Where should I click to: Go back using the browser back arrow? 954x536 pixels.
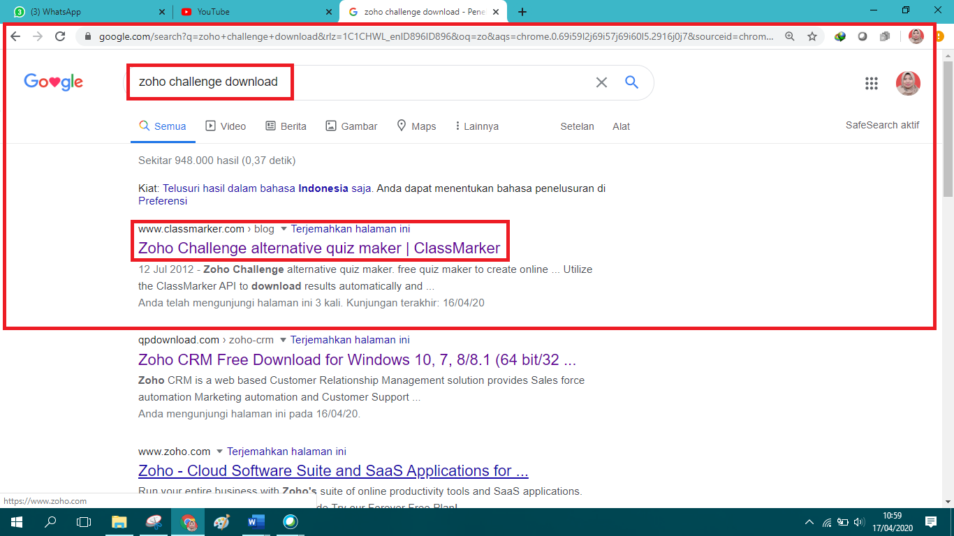click(x=15, y=36)
